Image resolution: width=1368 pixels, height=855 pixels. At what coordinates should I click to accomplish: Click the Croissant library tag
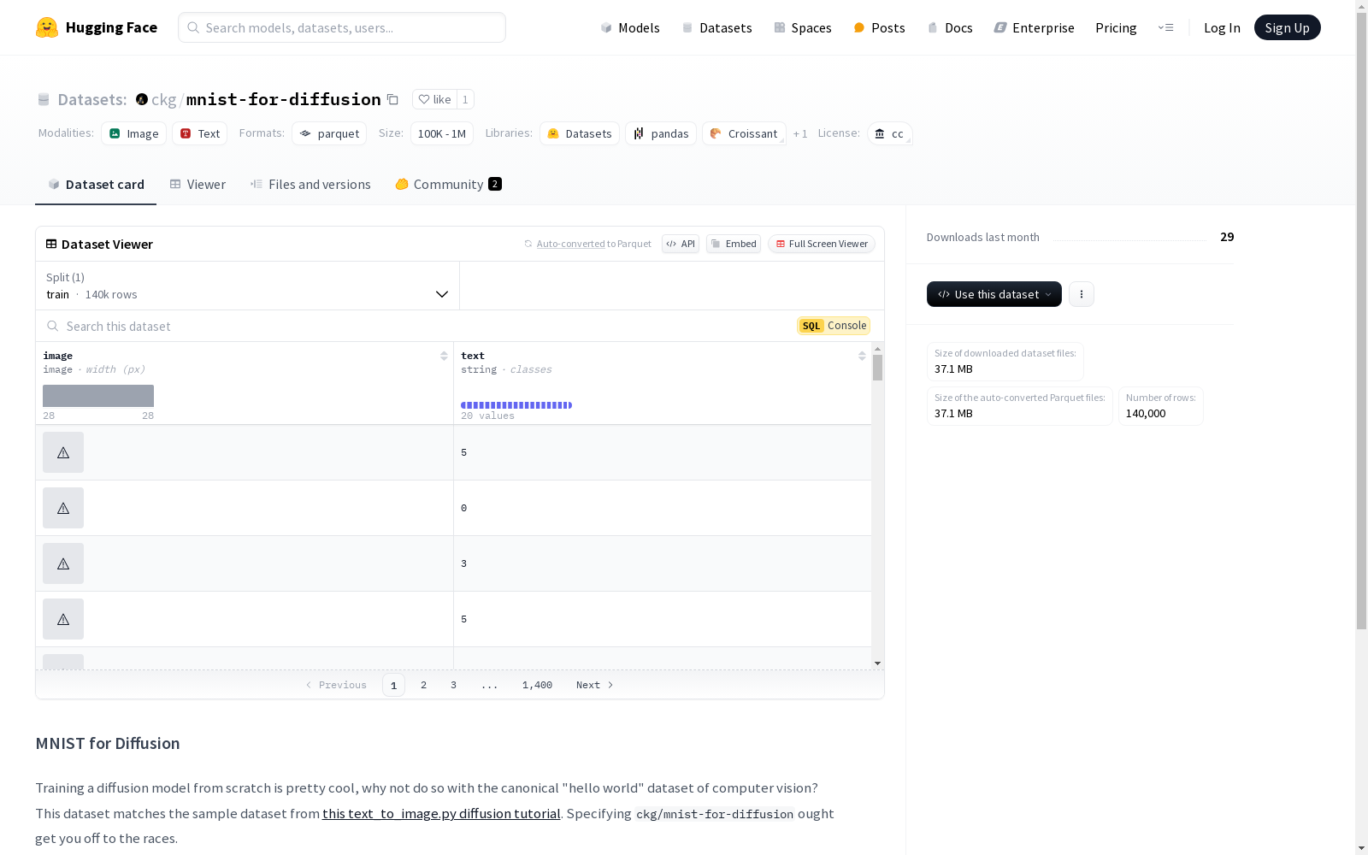pos(744,133)
